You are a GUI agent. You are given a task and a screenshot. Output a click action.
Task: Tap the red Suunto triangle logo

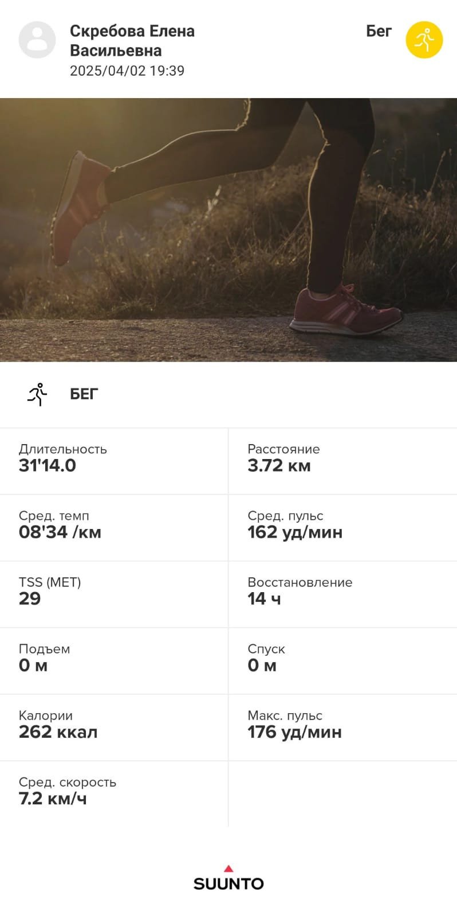pyautogui.click(x=229, y=869)
